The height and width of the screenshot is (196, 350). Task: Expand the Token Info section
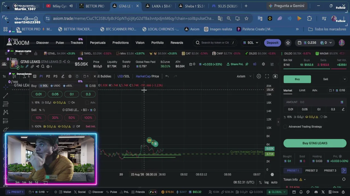point(305,180)
